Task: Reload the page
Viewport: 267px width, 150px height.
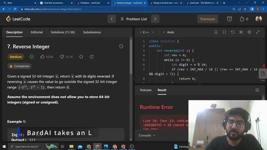Action: click(x=15, y=9)
